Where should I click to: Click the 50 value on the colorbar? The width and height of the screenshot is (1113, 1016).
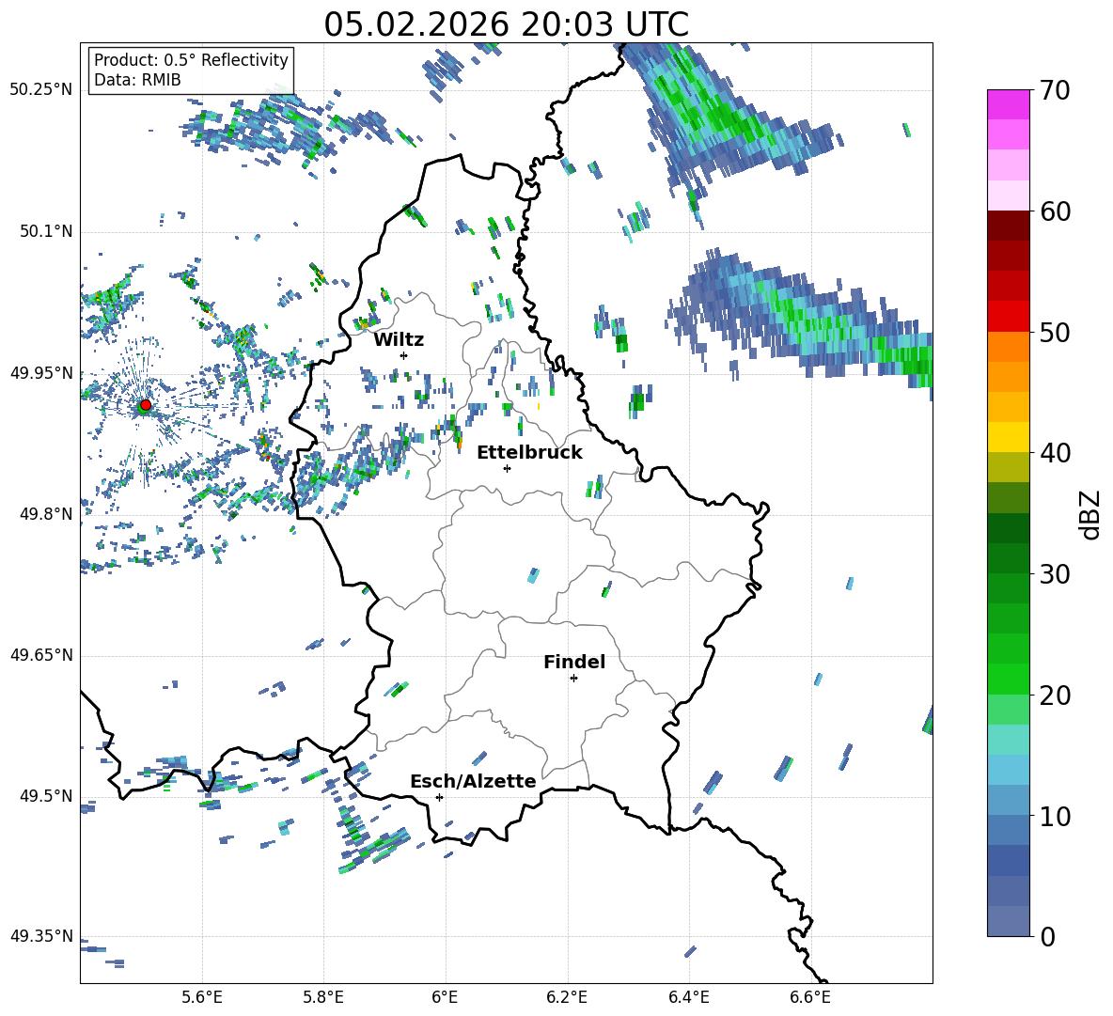1055,333
